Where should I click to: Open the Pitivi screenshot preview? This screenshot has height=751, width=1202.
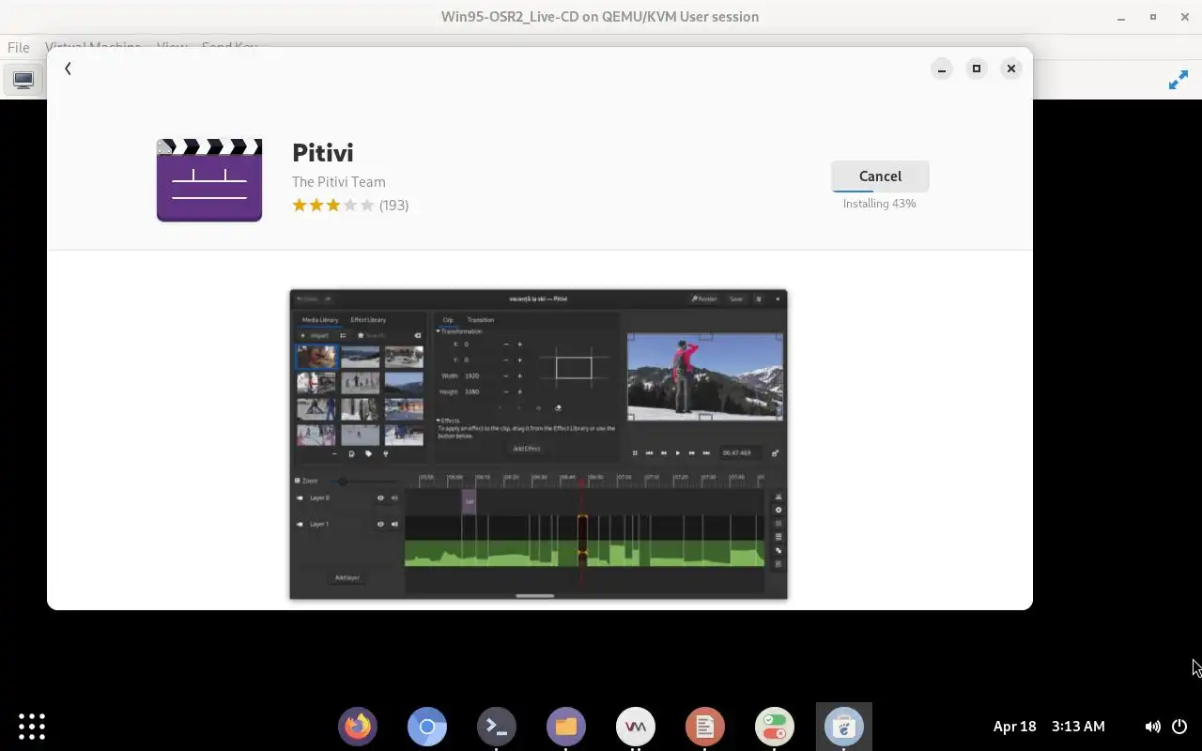tap(538, 444)
